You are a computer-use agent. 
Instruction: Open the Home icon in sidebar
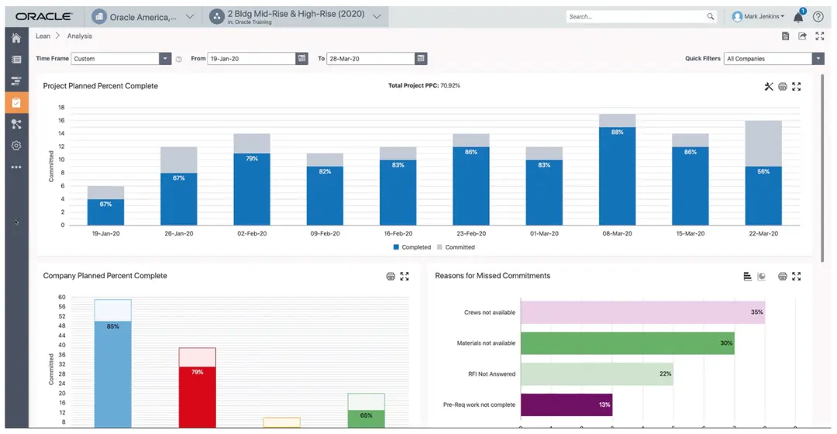pos(16,38)
